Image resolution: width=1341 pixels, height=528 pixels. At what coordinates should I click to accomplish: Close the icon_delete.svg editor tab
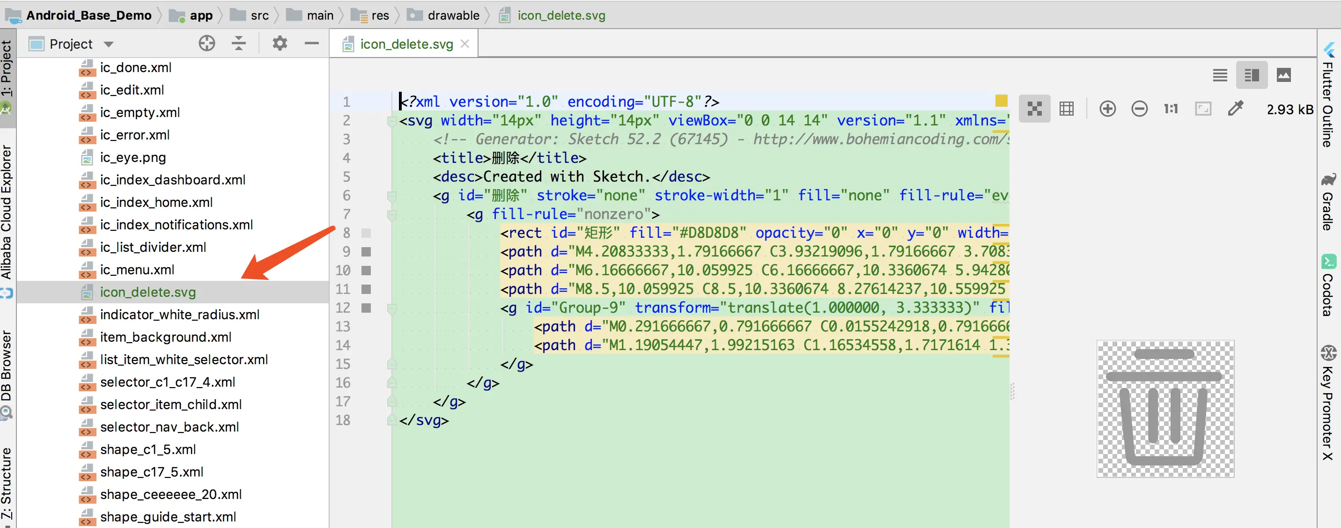465,44
